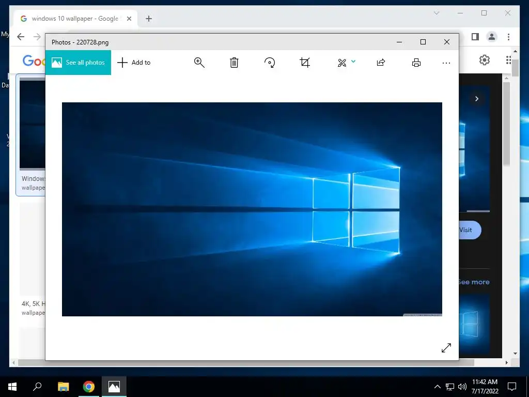
Task: Open the Windows Start menu
Action: click(x=12, y=387)
